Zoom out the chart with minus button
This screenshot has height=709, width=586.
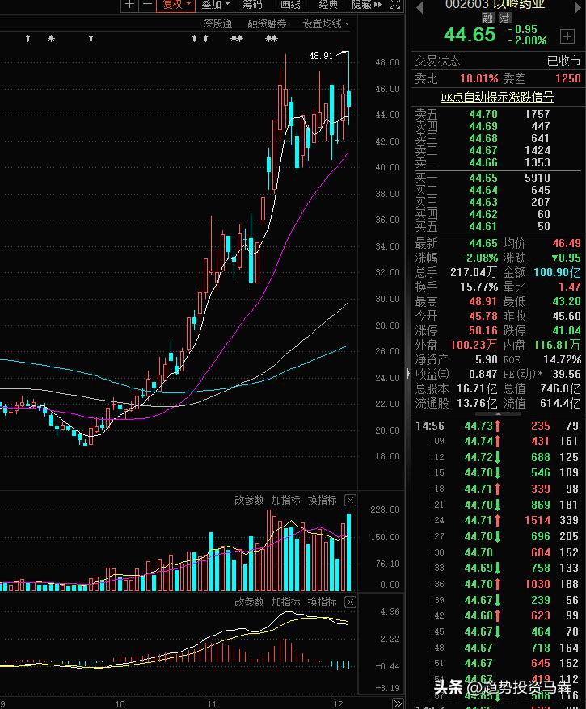tap(147, 5)
